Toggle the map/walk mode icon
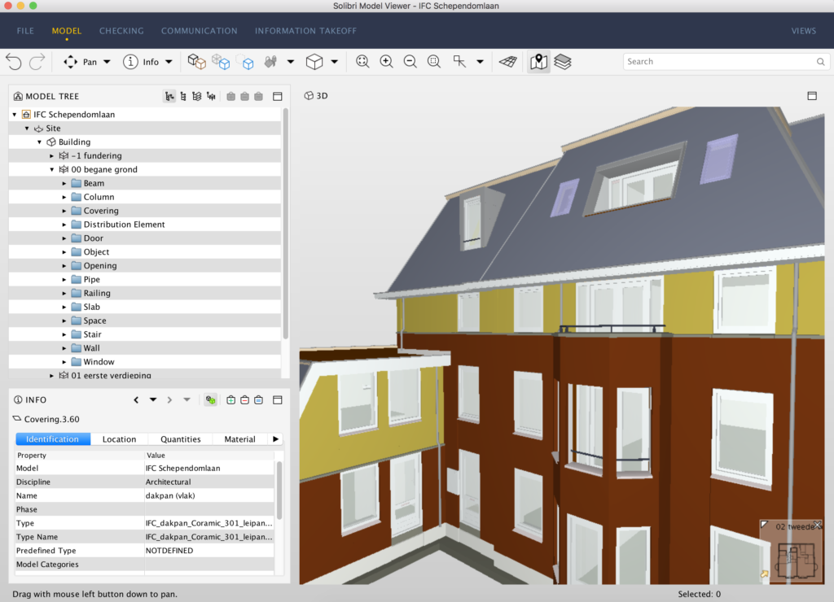The width and height of the screenshot is (834, 602). 538,61
